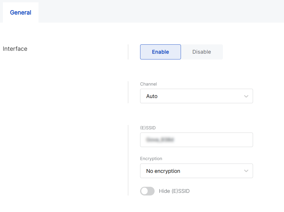Click the Interface section label
This screenshot has width=284, height=212.
(15, 49)
